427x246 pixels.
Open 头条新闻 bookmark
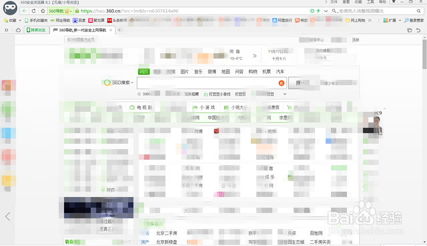(117, 20)
